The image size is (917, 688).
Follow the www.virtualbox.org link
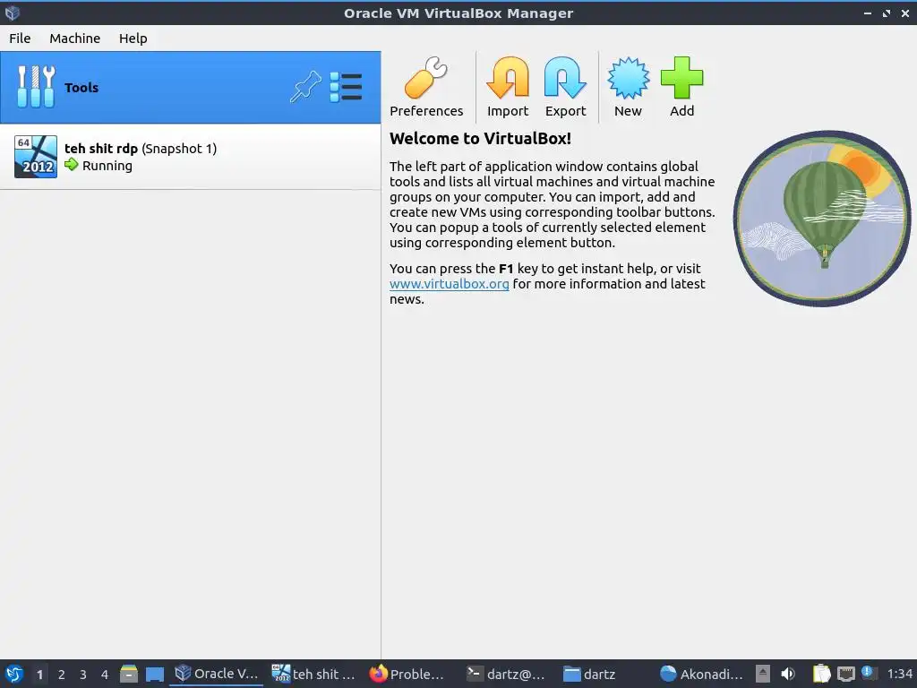click(450, 284)
